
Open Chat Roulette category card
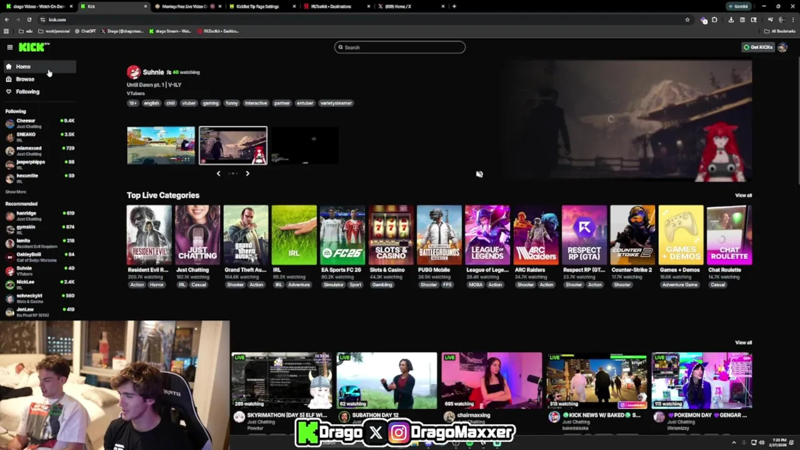(x=729, y=235)
